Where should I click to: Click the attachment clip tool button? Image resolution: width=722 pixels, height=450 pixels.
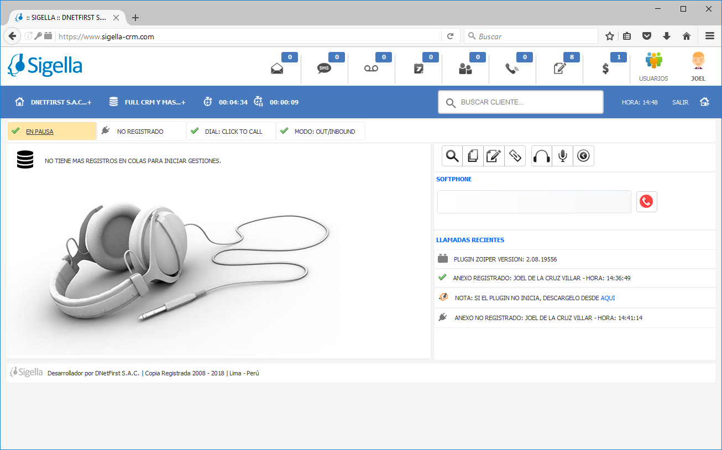[x=515, y=156]
